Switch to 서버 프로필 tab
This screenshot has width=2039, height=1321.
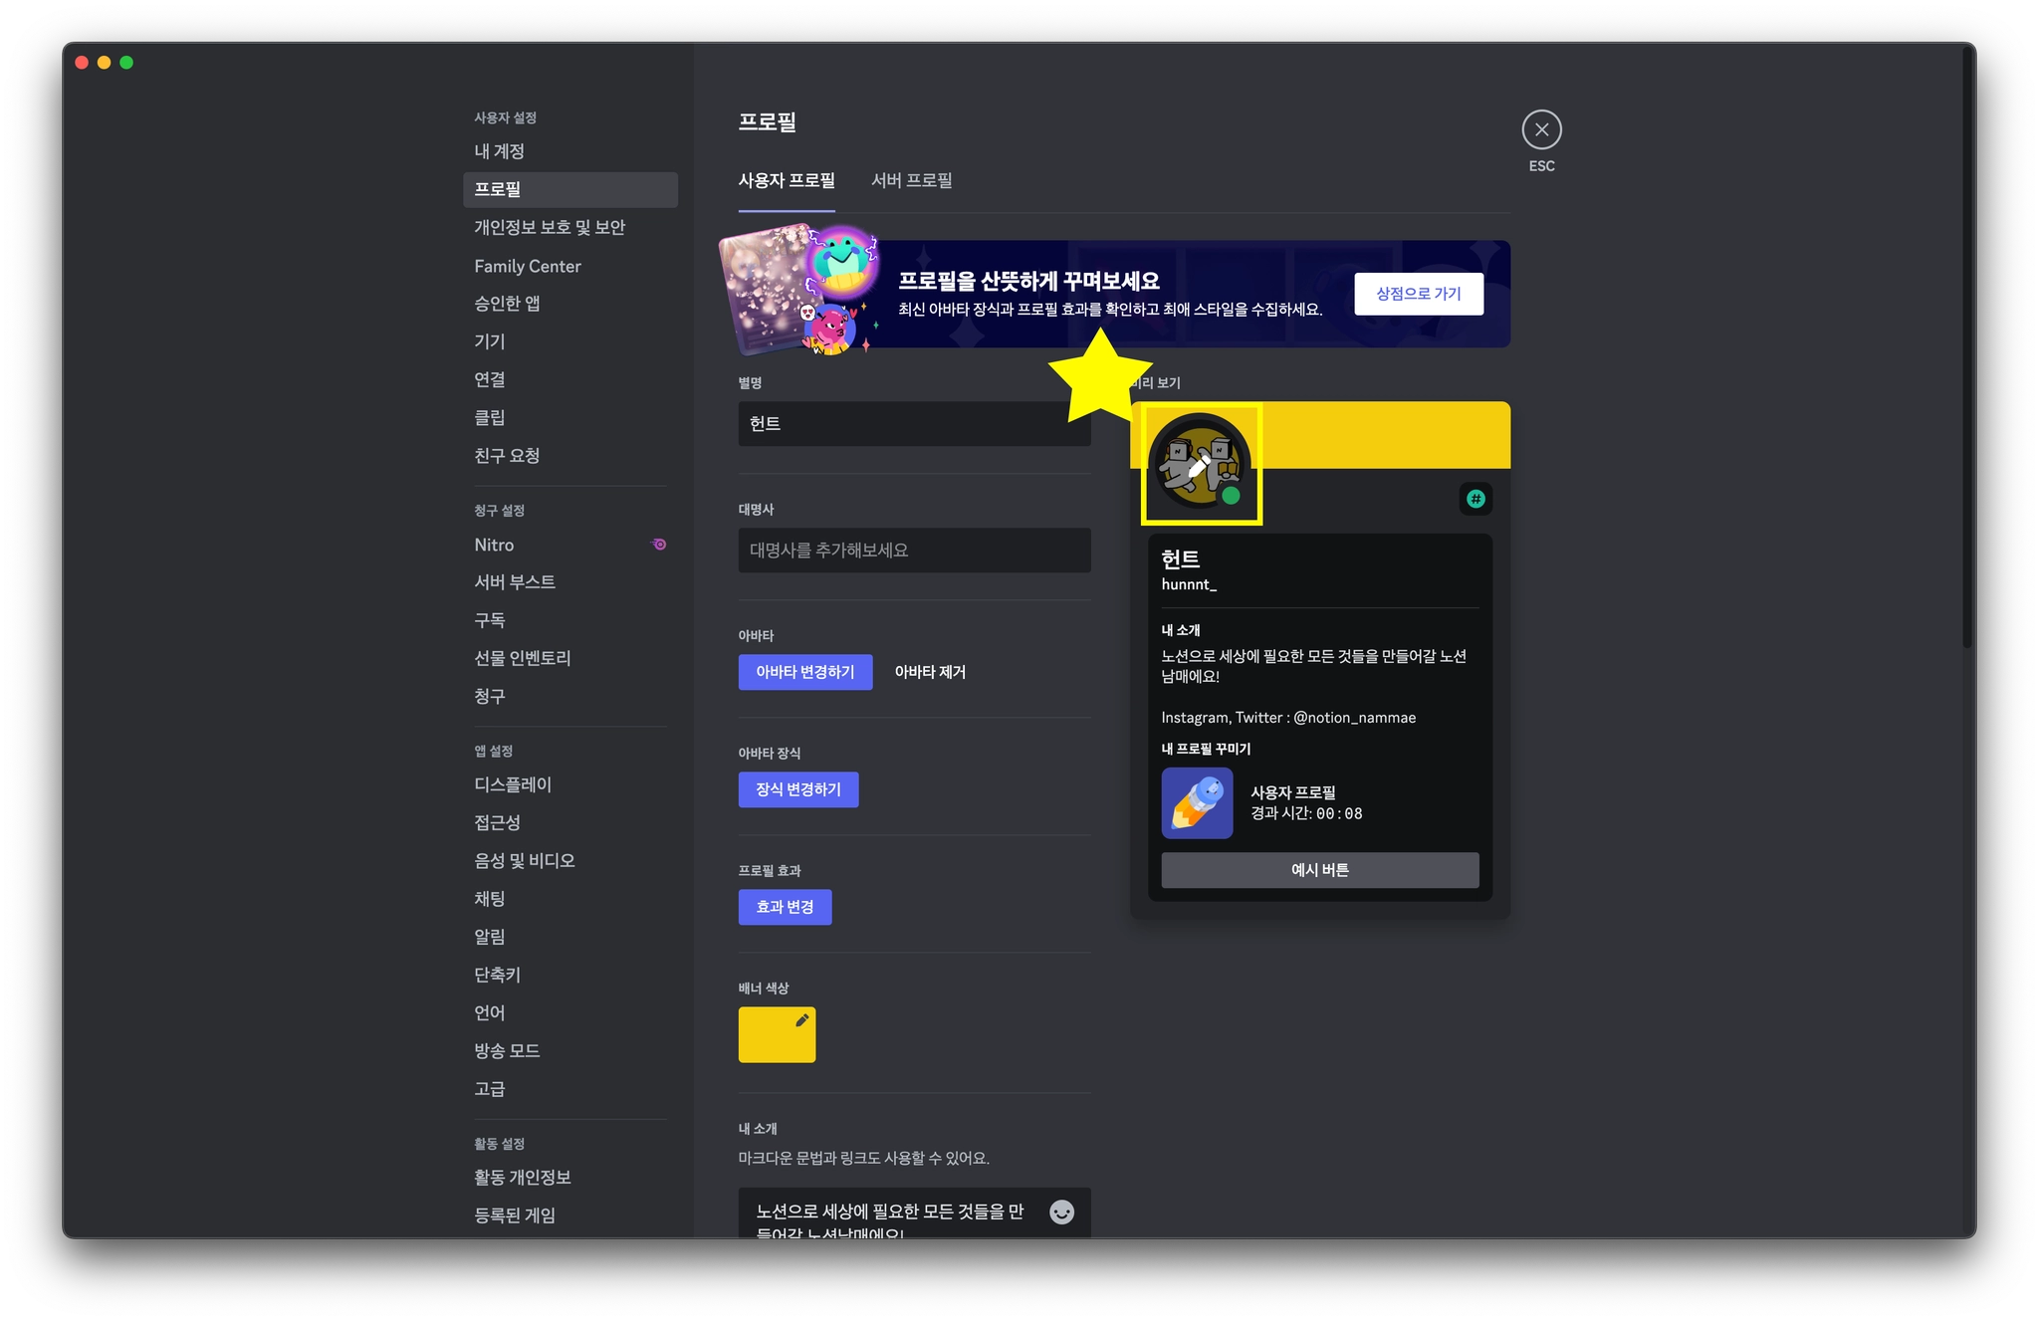click(911, 180)
